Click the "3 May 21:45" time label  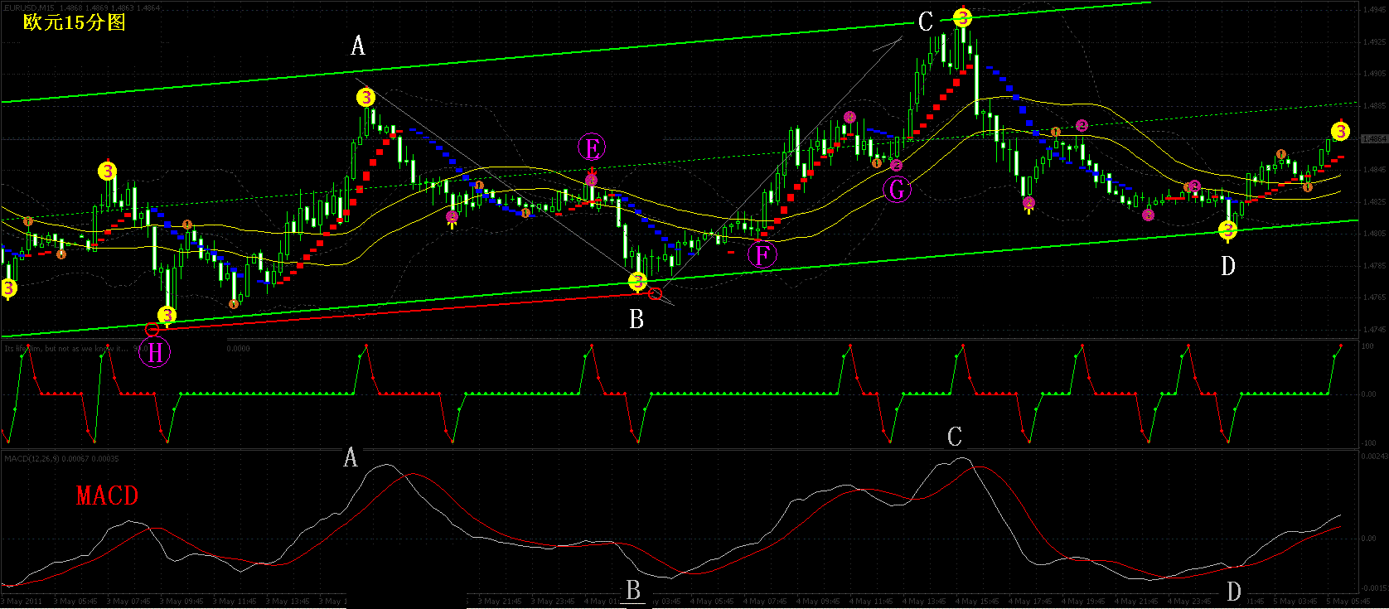click(500, 602)
